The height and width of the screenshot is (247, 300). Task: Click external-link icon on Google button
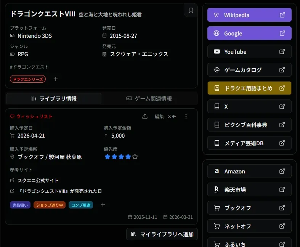(x=282, y=33)
